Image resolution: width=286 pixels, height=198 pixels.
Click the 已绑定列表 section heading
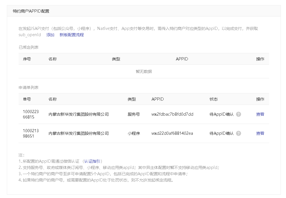coord(29,47)
